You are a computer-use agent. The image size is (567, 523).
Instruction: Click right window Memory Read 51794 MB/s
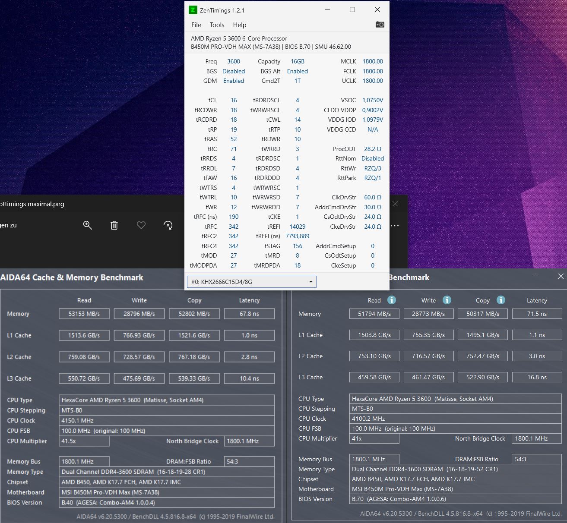click(374, 314)
